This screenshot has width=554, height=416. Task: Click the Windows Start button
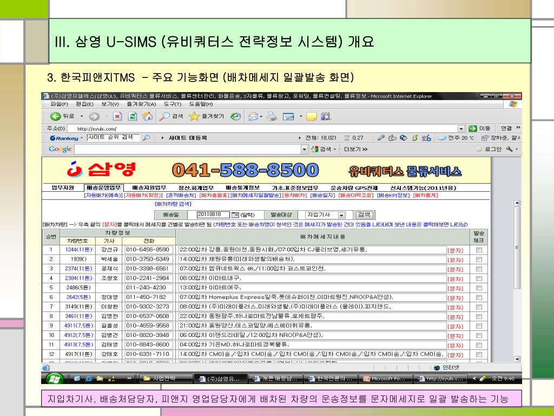tap(54, 379)
